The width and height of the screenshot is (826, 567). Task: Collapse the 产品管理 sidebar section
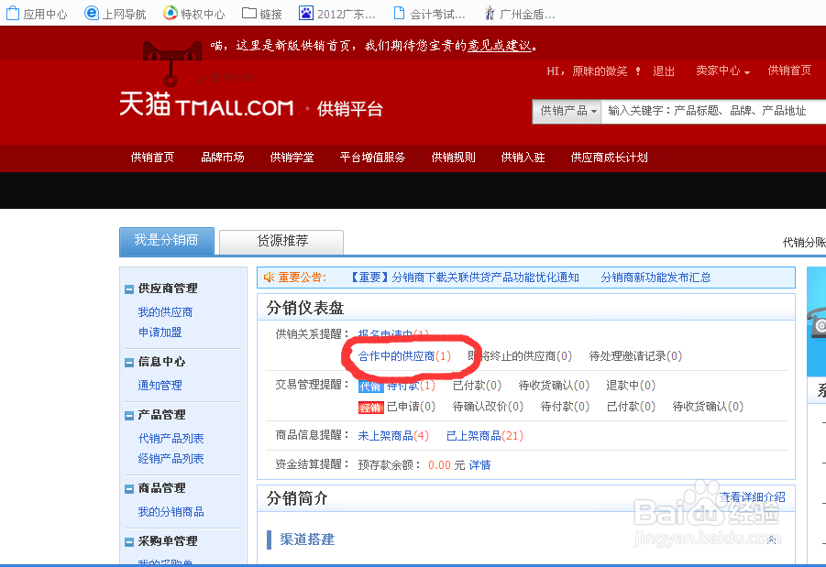tap(129, 415)
